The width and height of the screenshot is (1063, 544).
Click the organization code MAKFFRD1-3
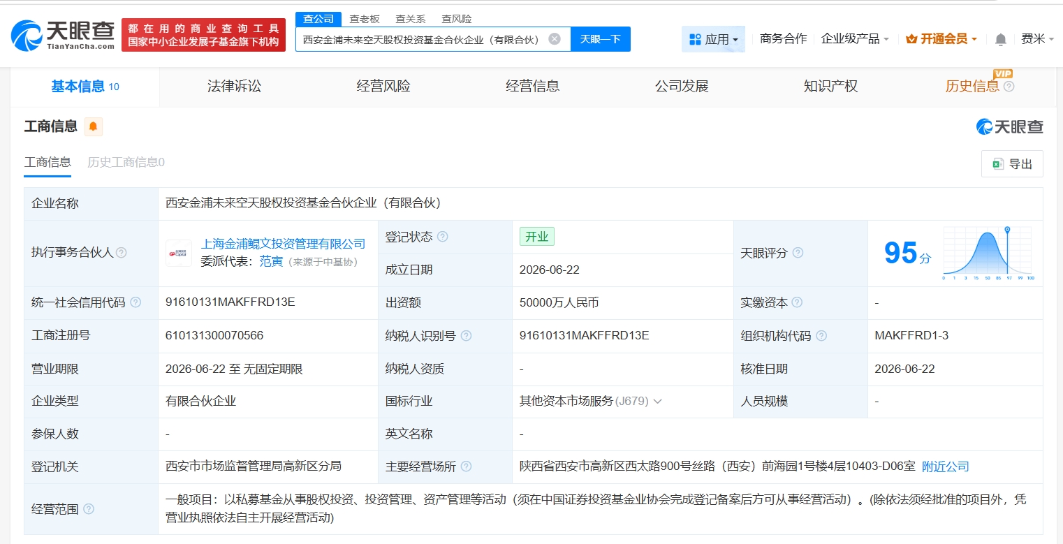[x=911, y=336]
